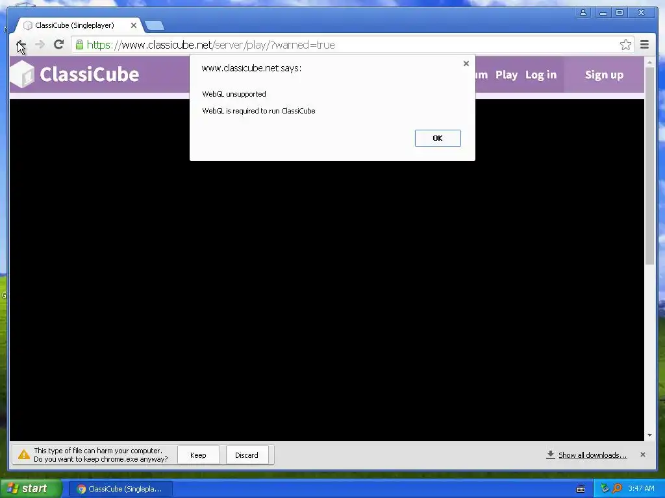Image resolution: width=665 pixels, height=498 pixels.
Task: Close the ClassiCube (Singleplayer) tab
Action: pyautogui.click(x=134, y=25)
